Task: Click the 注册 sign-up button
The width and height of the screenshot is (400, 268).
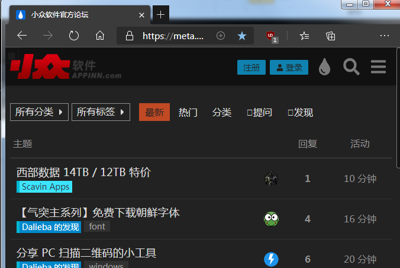Action: (251, 68)
